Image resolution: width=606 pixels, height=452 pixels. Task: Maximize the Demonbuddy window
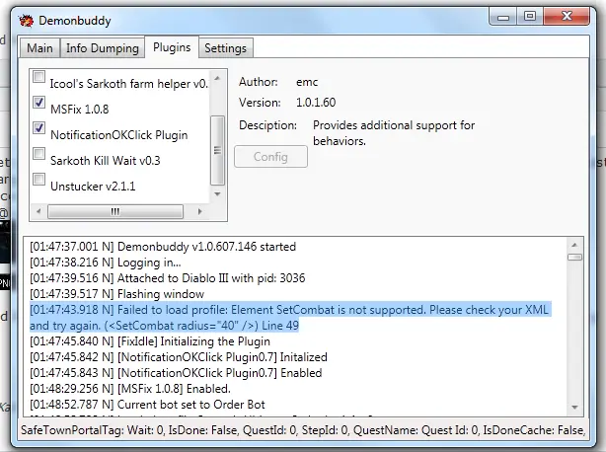530,16
